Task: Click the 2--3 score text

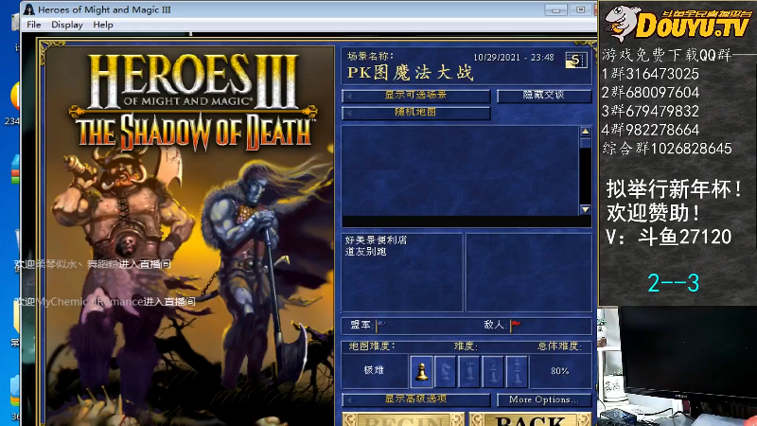Action: [674, 283]
